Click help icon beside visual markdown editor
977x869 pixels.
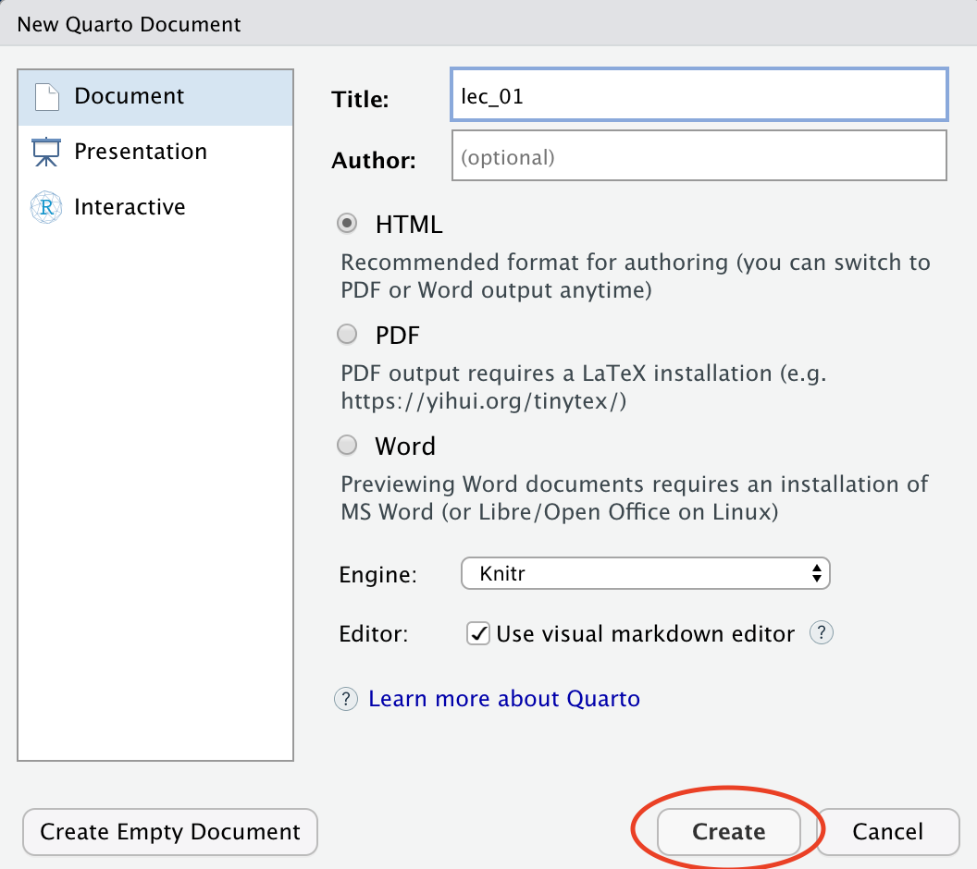[822, 633]
